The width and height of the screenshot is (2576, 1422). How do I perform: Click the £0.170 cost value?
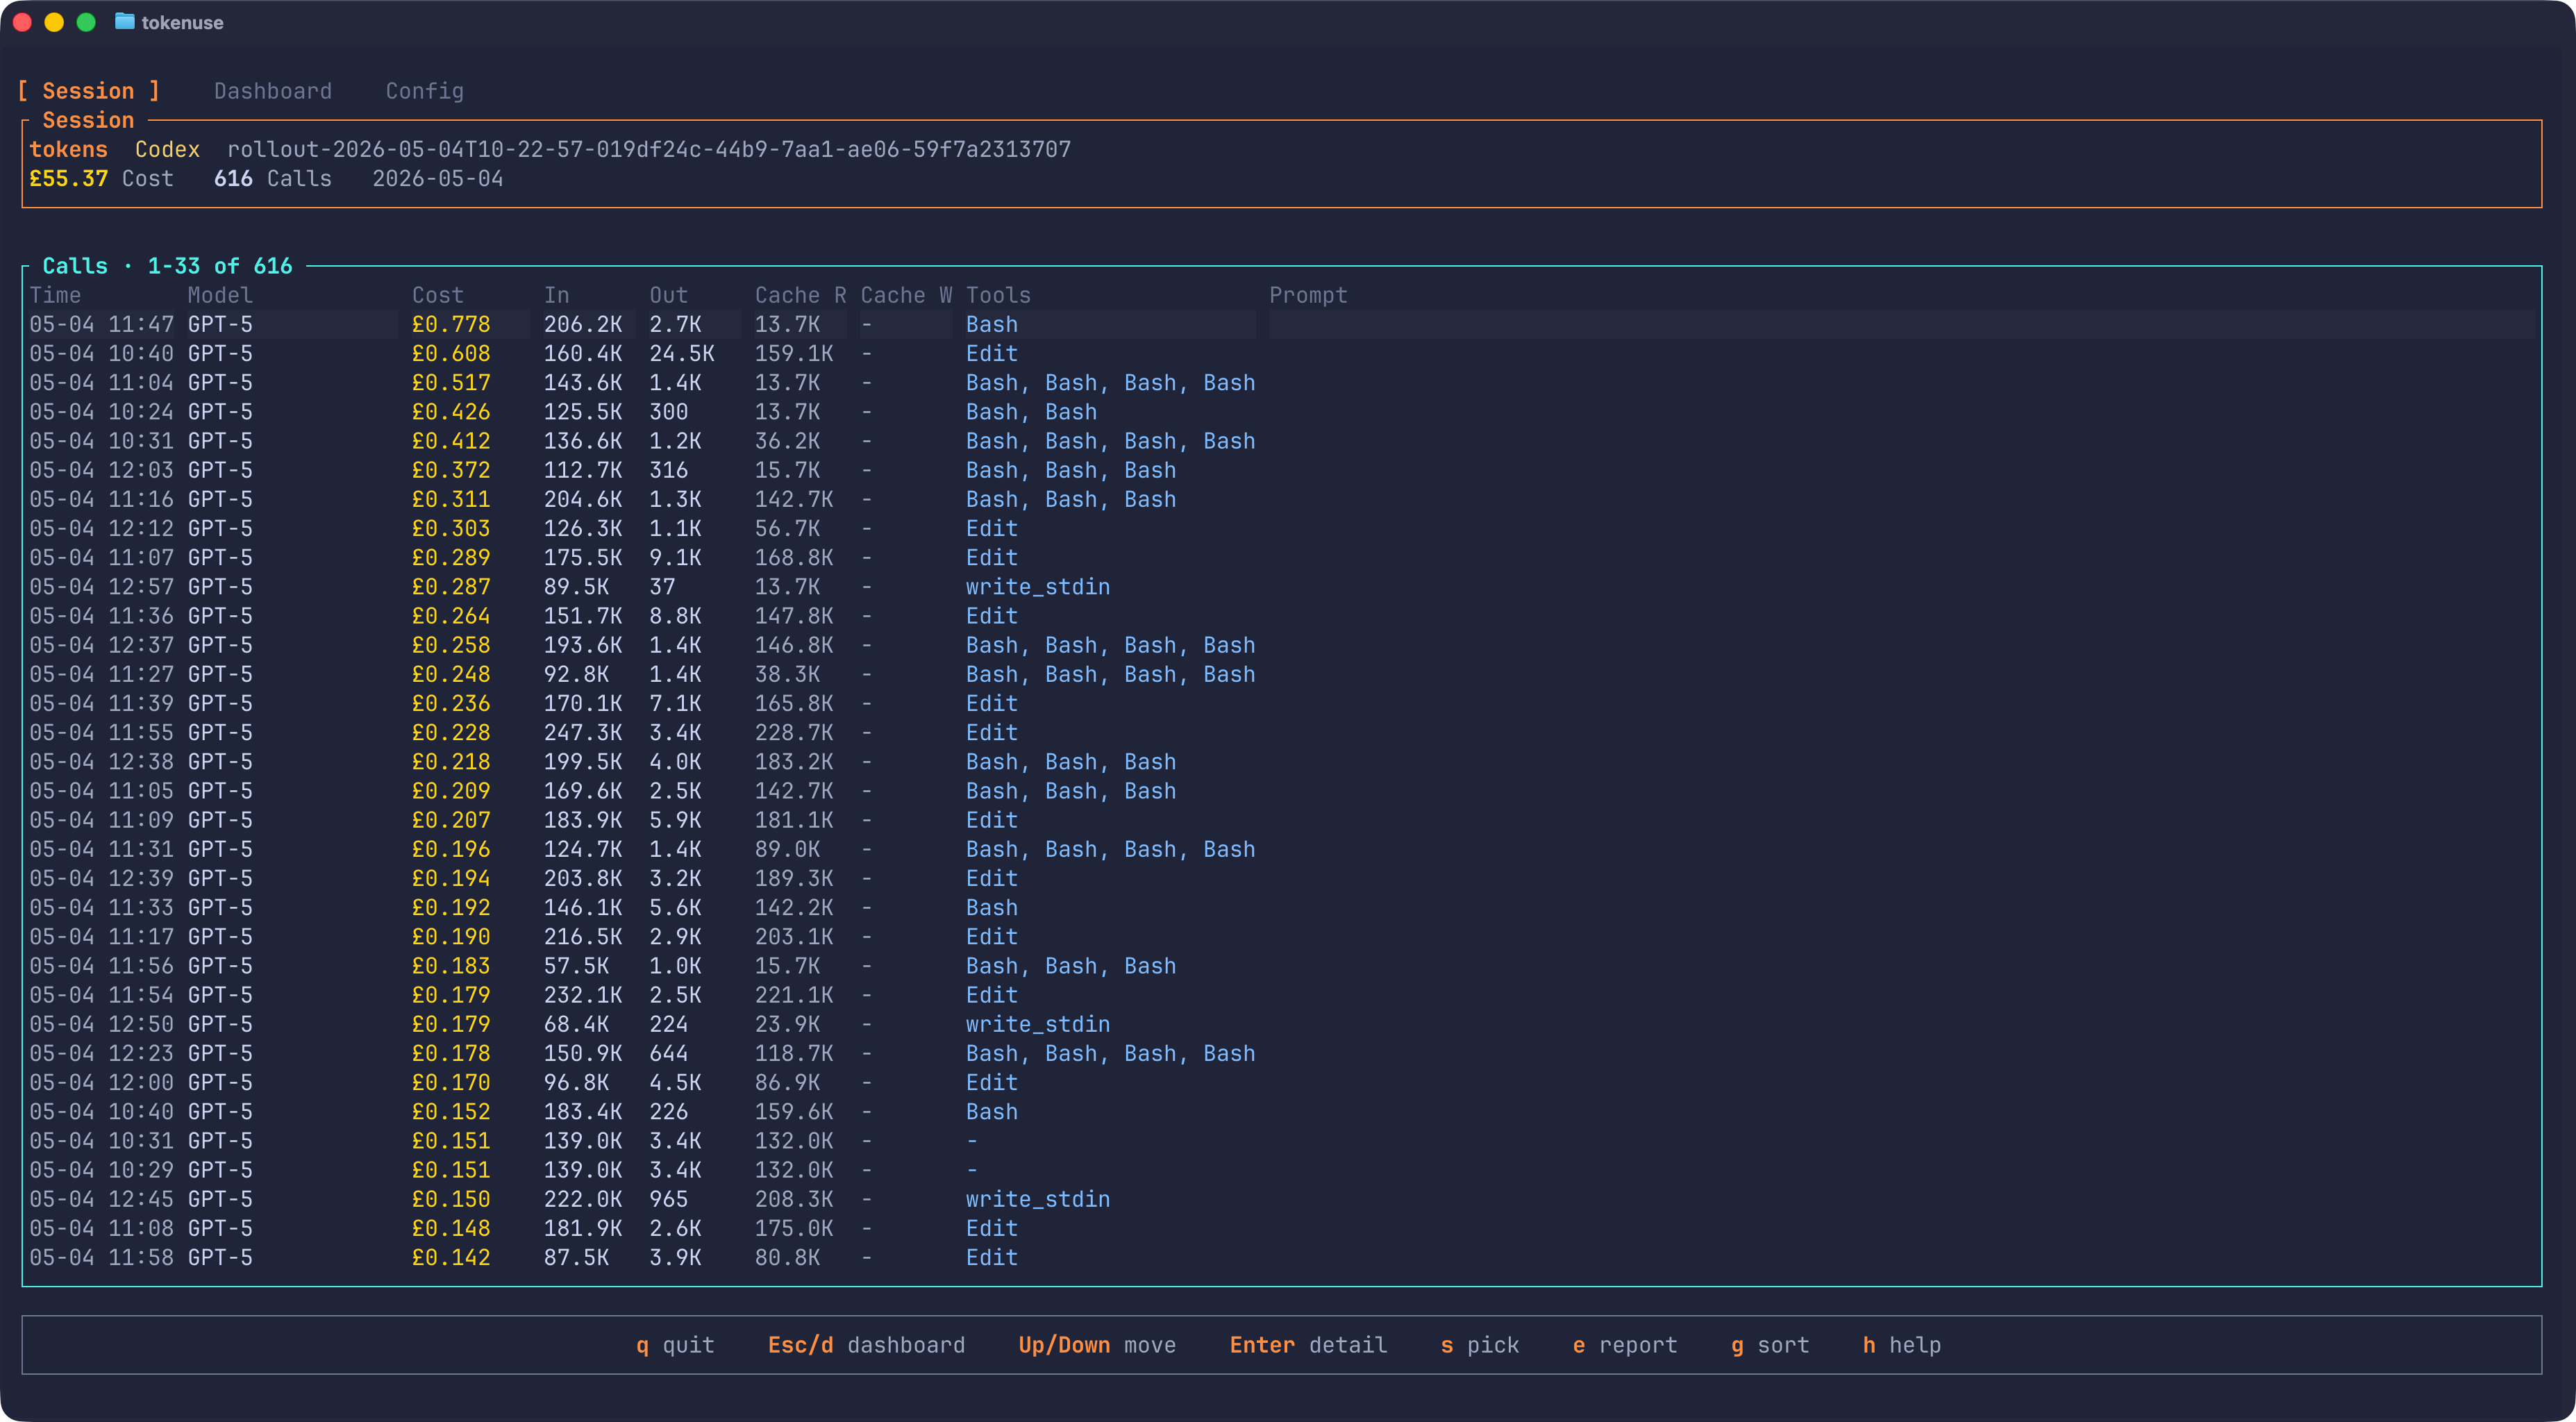tap(451, 1082)
